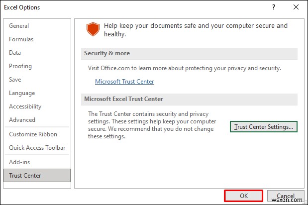Go to the Accessibility category
Image resolution: width=308 pixels, height=205 pixels.
(24, 106)
